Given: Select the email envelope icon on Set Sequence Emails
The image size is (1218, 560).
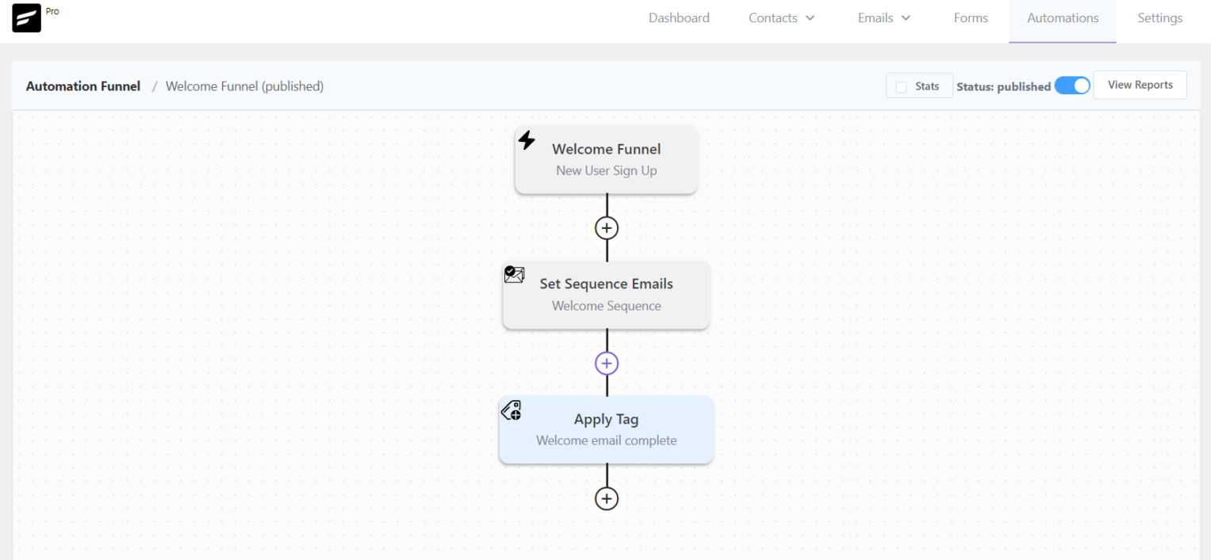Looking at the screenshot, I should [514, 275].
